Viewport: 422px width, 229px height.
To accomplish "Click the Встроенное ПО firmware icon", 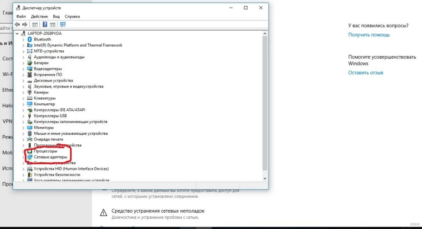I will [x=30, y=75].
